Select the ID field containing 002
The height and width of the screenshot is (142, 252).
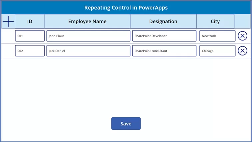[30, 51]
